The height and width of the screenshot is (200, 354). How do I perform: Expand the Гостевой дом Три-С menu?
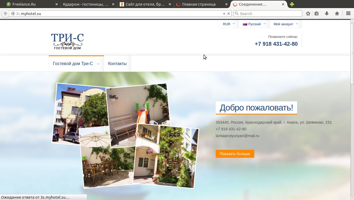point(76,64)
